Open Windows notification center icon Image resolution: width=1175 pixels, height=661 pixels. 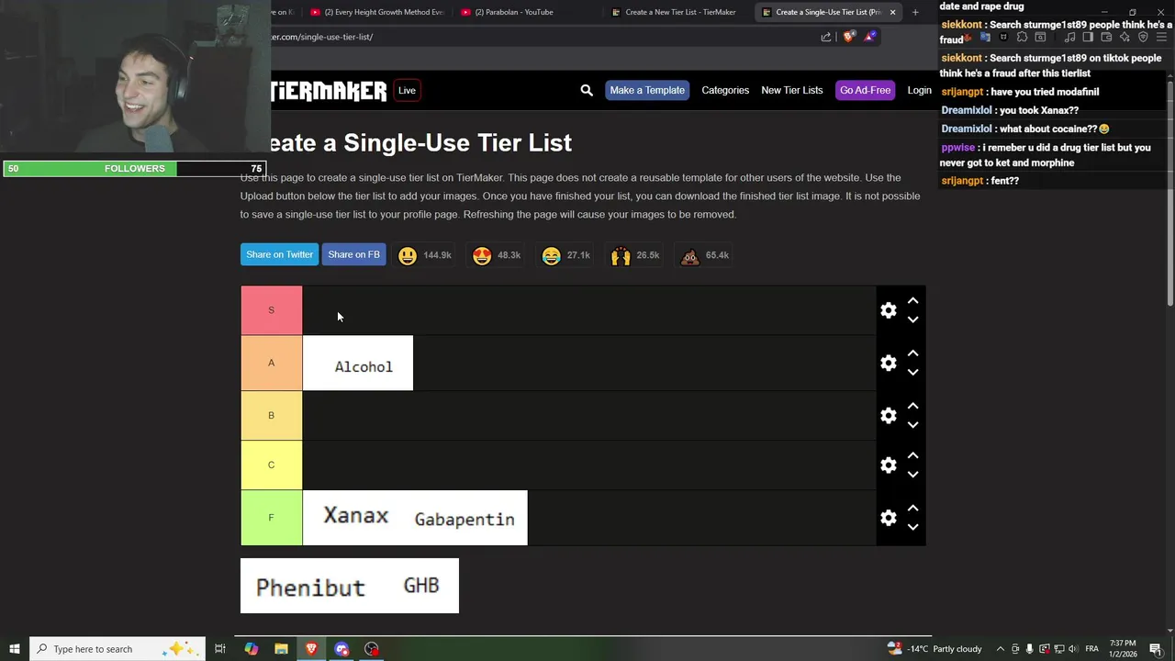1155,649
